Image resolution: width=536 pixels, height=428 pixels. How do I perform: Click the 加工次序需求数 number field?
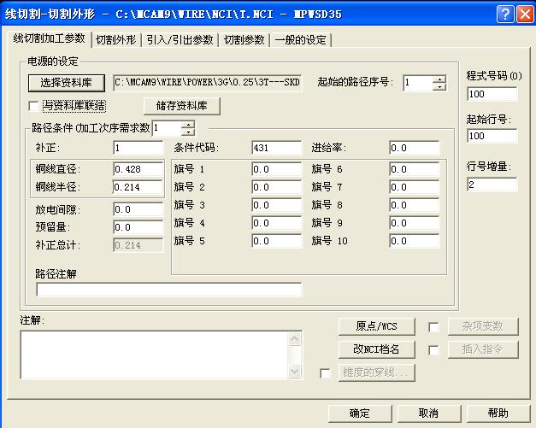pos(167,128)
